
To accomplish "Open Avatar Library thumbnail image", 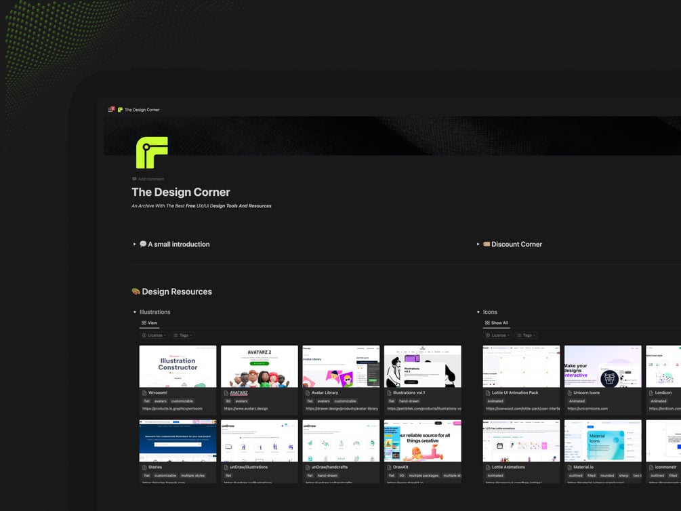I will (341, 366).
